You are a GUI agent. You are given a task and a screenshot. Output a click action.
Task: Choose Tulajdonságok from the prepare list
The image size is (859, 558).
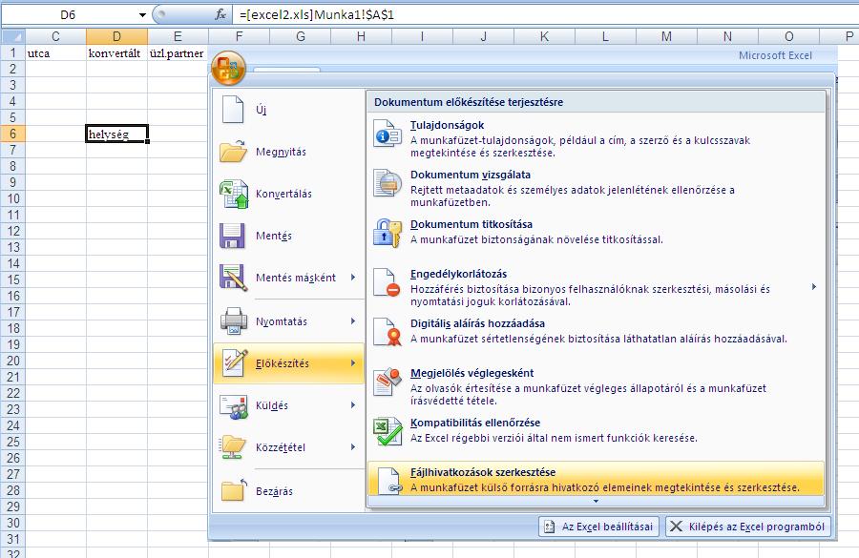[x=596, y=138]
